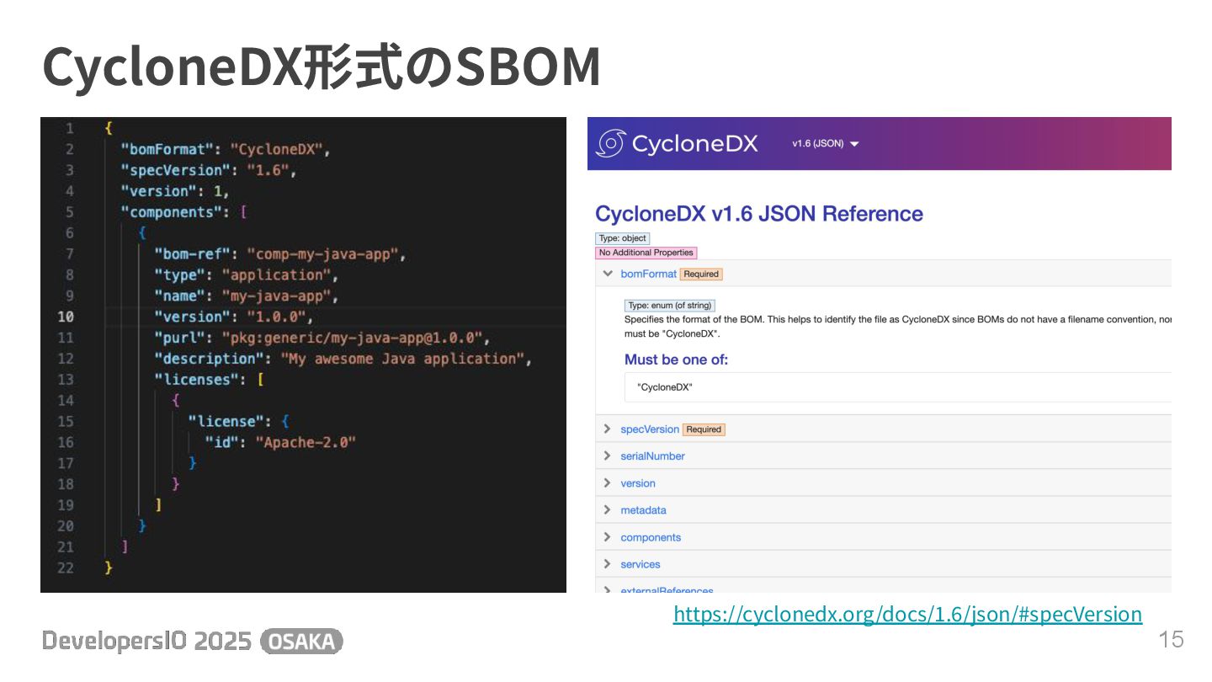Click the DevelopersIO 2025 footer logo text
The height and width of the screenshot is (682, 1212).
146,642
